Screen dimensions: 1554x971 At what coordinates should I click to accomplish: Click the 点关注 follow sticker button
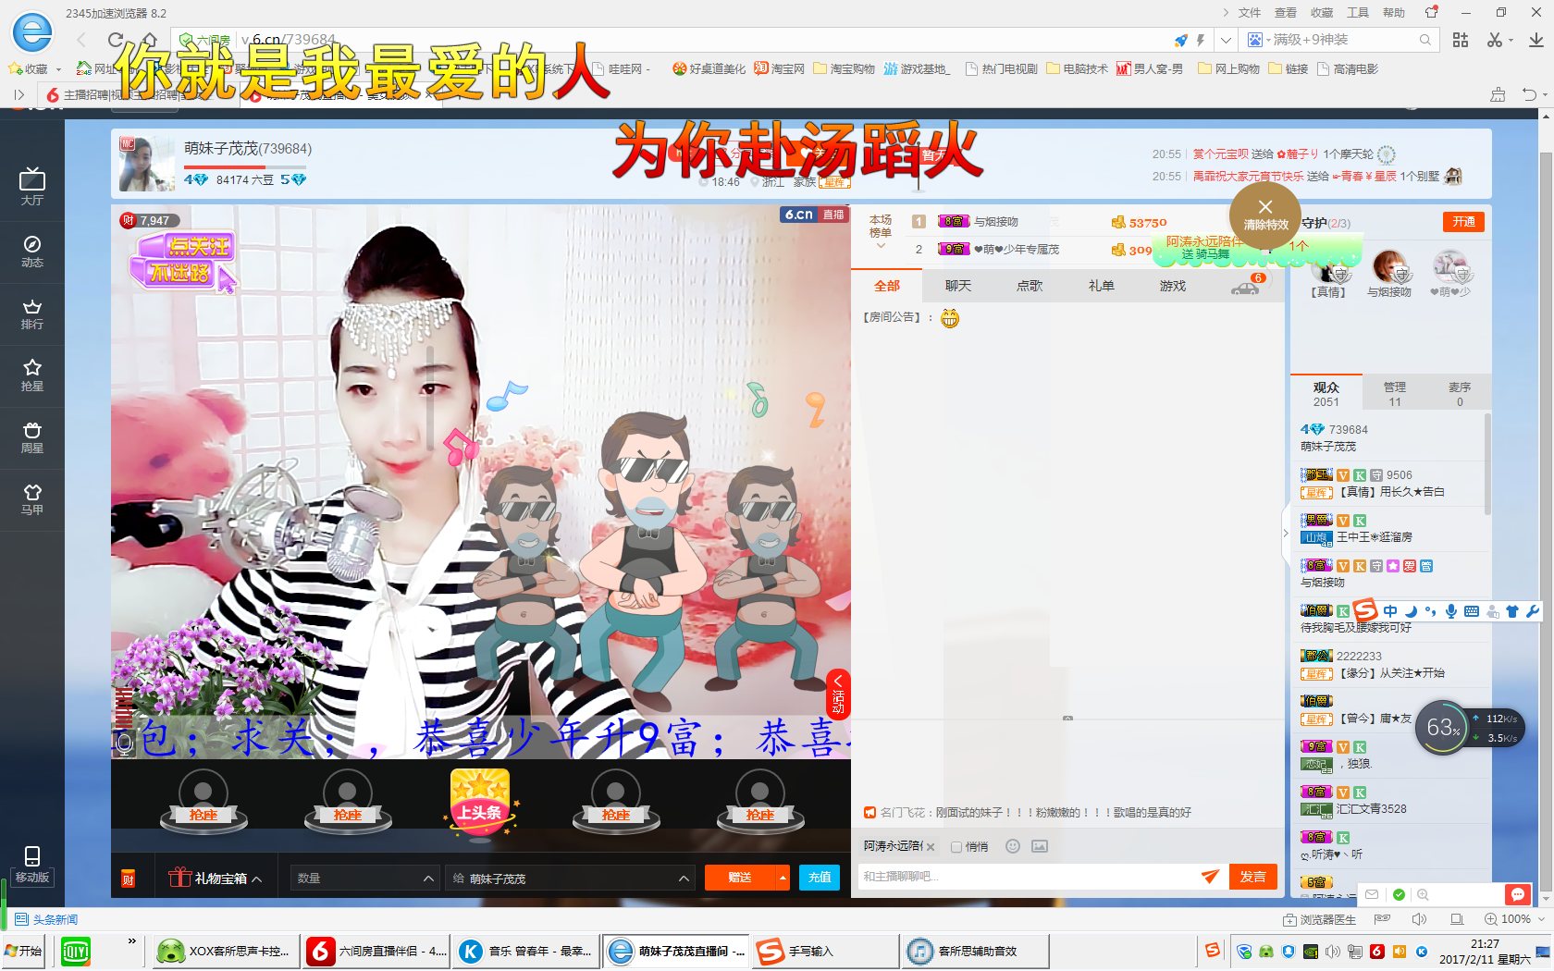183,260
